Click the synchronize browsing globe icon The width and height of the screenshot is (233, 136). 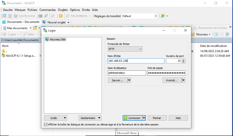click(x=163, y=16)
